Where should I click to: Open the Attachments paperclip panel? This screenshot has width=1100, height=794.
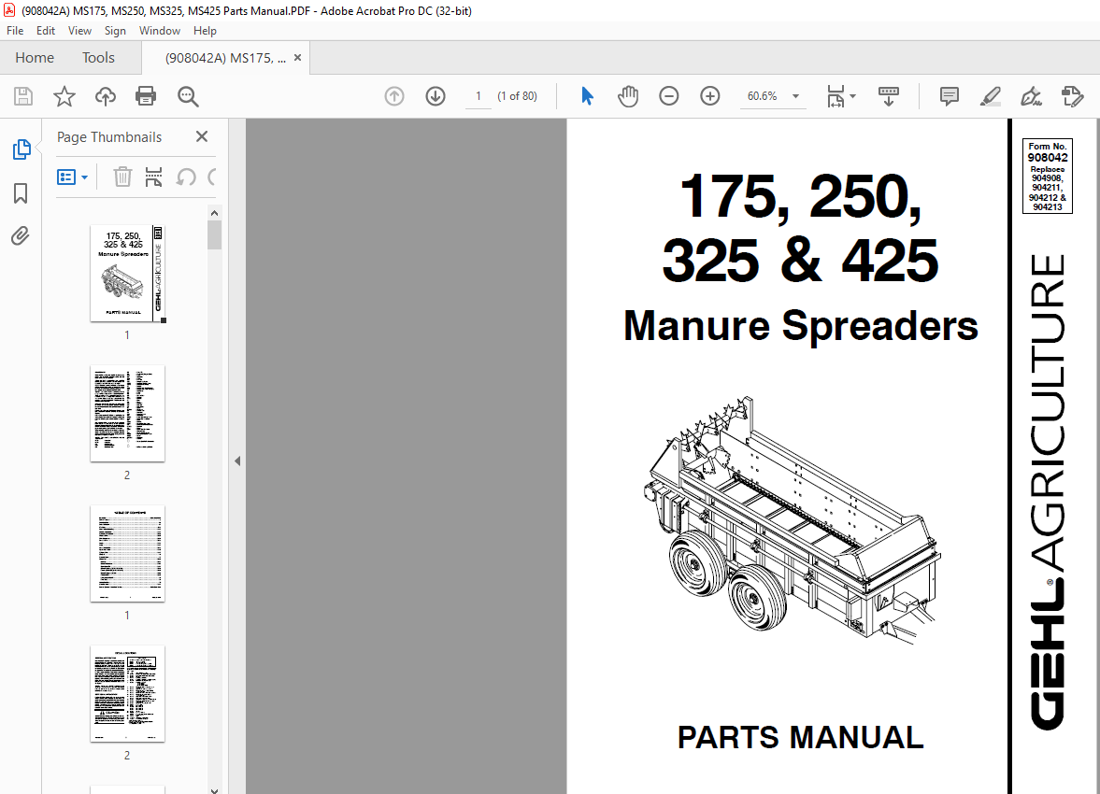[21, 235]
